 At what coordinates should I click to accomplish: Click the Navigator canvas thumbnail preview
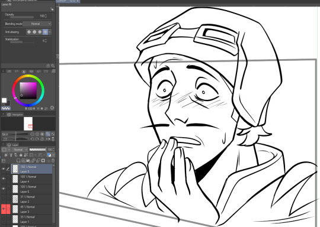(x=28, y=124)
